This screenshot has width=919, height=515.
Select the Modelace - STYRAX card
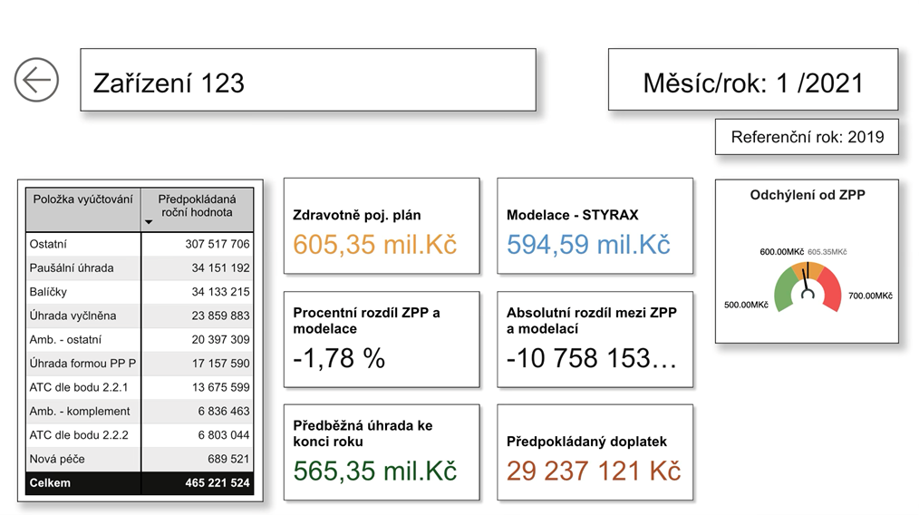pos(595,226)
